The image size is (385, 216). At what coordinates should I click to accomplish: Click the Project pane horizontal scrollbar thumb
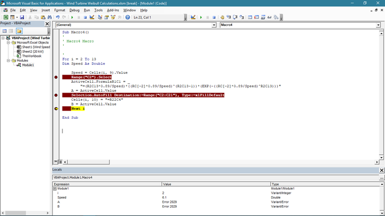coord(16,213)
